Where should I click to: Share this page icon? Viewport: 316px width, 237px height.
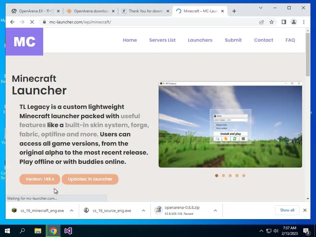262,22
